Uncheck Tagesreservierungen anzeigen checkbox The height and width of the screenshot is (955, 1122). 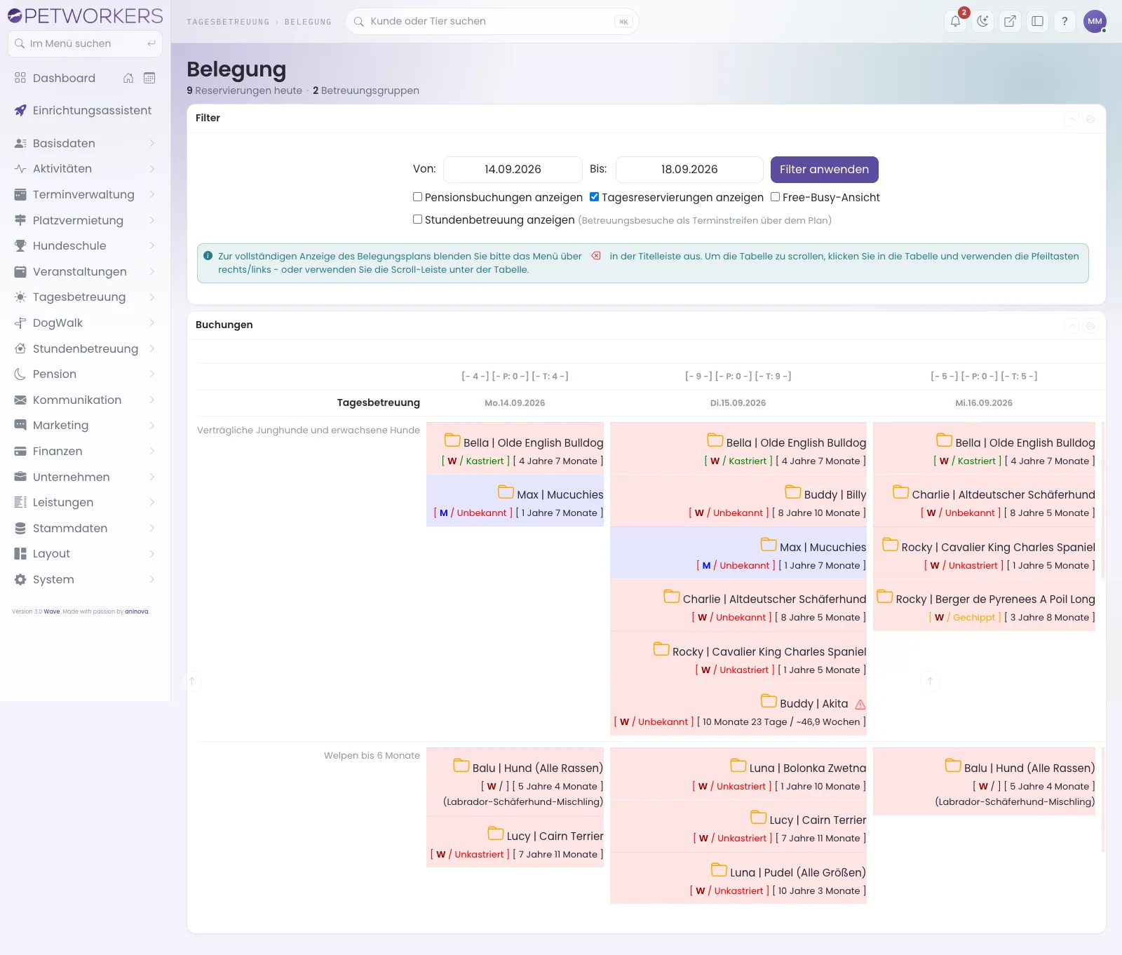(x=594, y=197)
